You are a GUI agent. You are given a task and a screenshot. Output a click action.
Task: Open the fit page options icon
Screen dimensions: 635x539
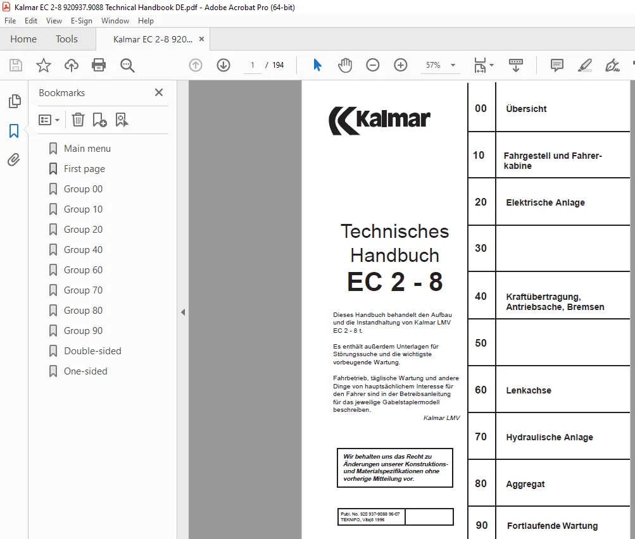click(481, 65)
